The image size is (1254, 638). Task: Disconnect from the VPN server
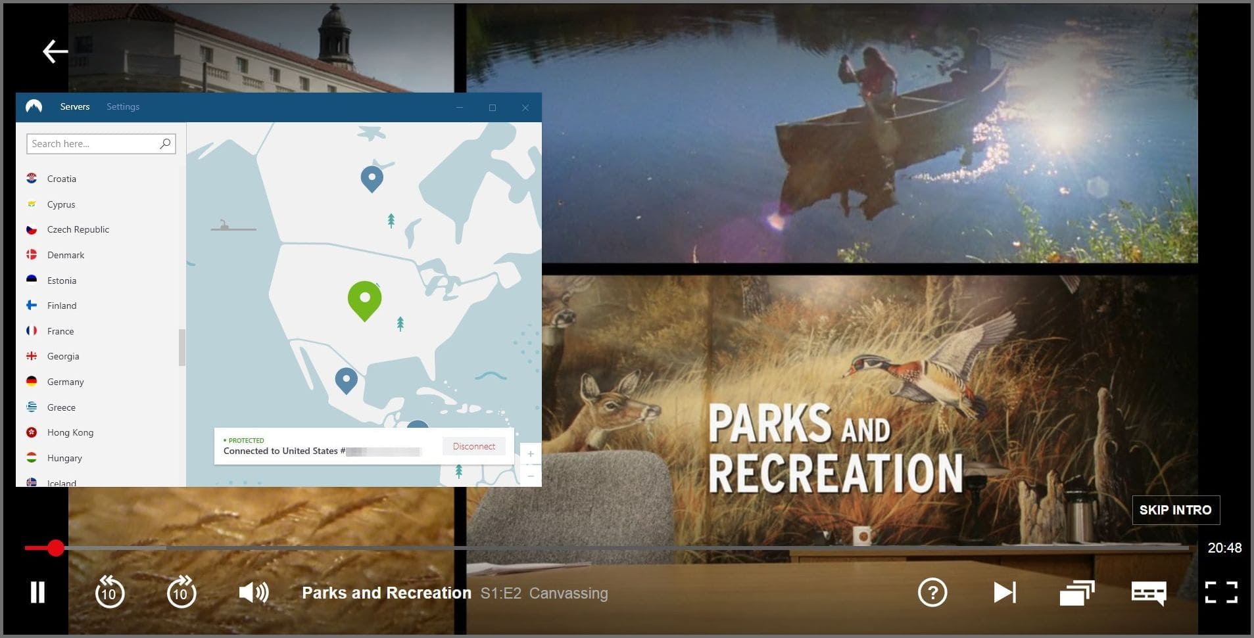pos(474,446)
